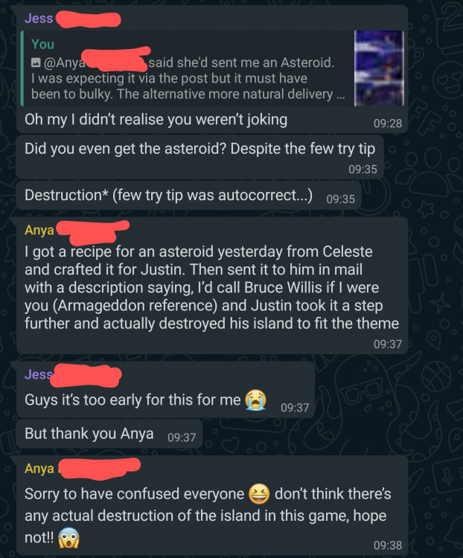Select Anya's asteroid recipe message bubble

click(212, 286)
